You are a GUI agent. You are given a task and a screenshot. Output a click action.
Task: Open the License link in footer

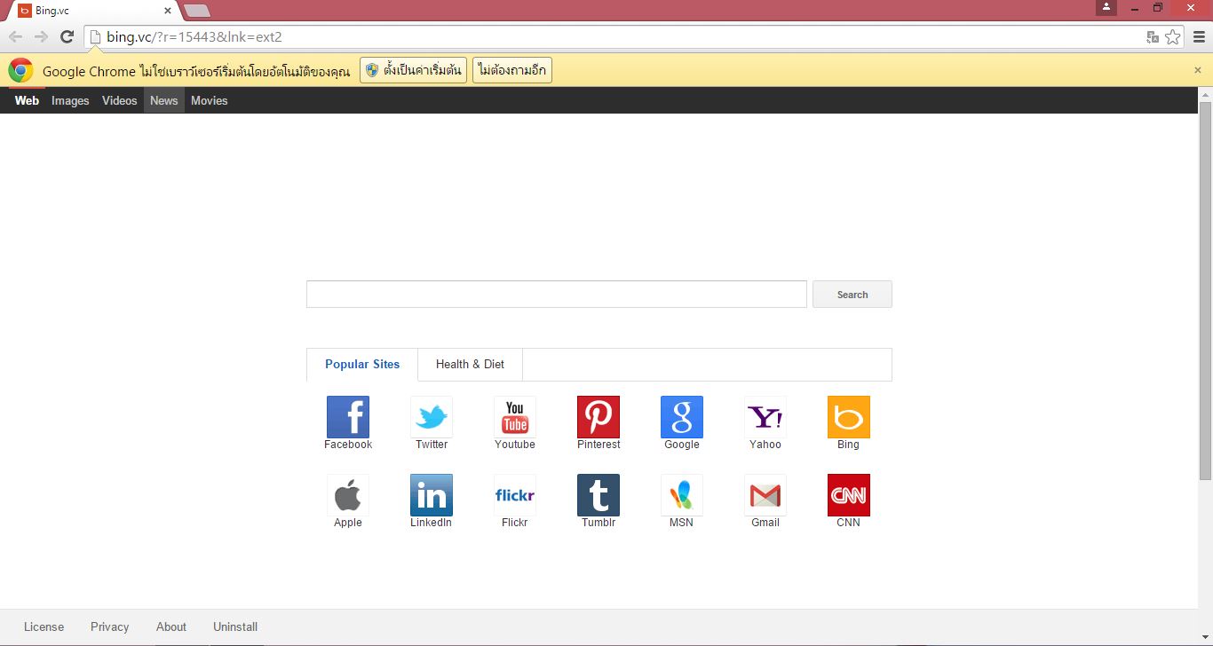coord(44,626)
